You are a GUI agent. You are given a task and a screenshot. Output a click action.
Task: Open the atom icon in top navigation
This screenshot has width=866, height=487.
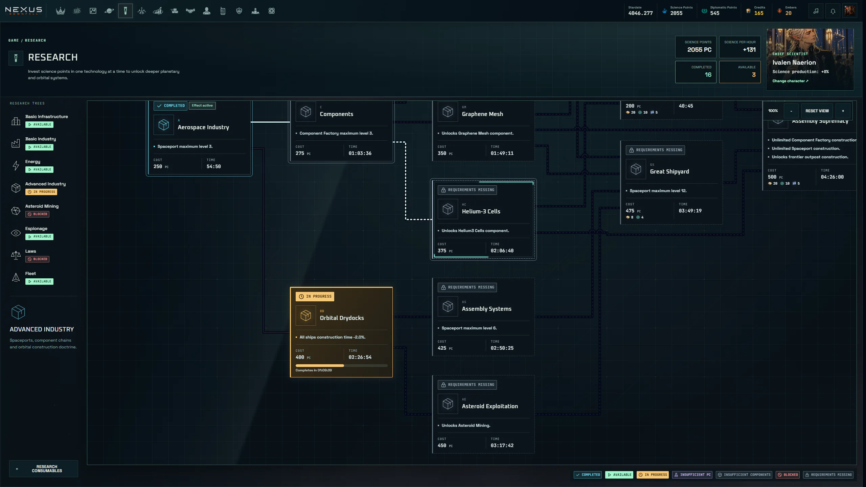coord(272,11)
